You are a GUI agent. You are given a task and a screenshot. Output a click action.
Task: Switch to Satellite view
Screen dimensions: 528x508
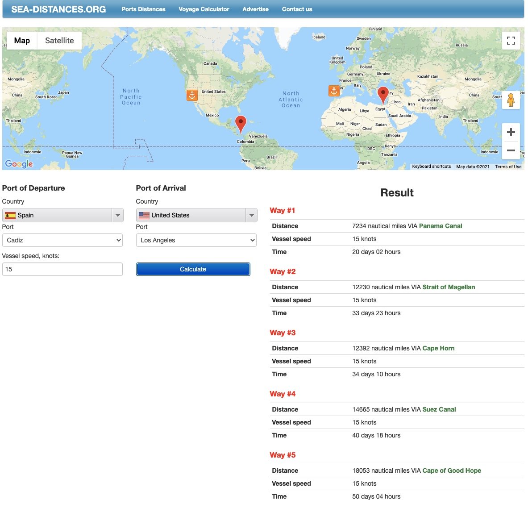click(x=59, y=41)
